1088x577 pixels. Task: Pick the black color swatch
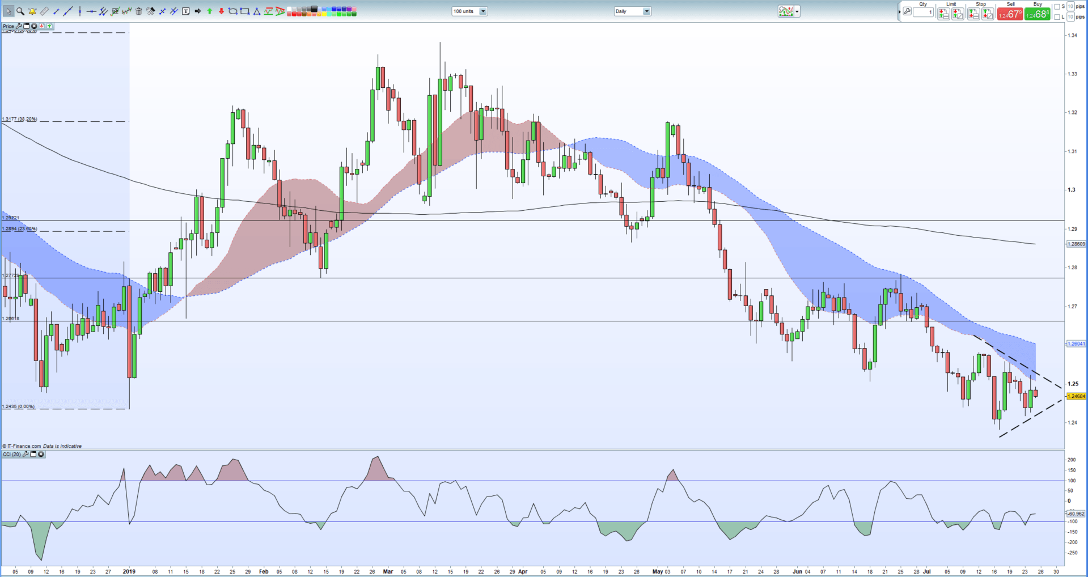(x=314, y=9)
